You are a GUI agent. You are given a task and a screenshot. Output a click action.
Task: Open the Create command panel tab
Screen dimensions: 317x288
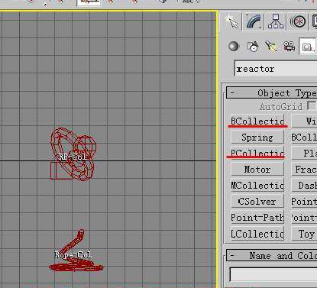tap(232, 21)
